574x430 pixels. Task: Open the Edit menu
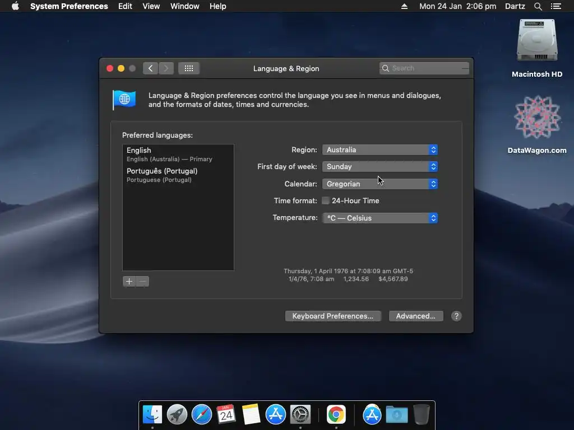click(x=125, y=6)
